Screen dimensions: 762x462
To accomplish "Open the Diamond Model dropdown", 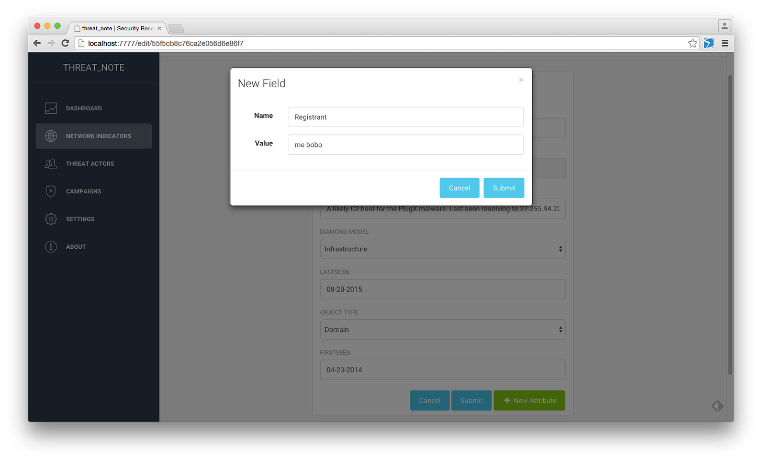I will [442, 249].
